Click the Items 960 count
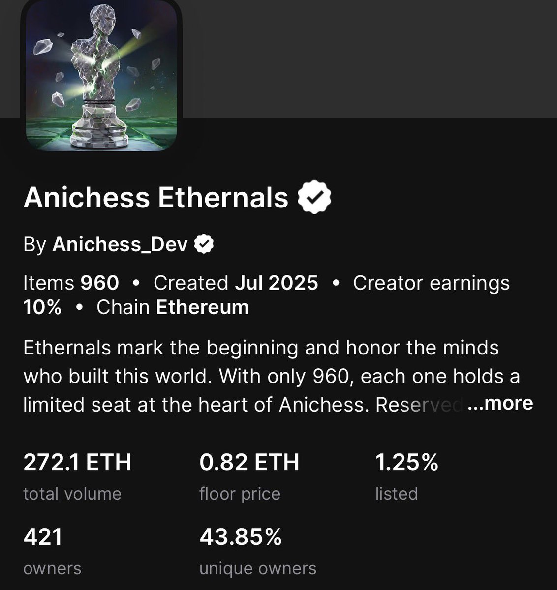Viewport: 557px width, 590px height. [x=71, y=283]
